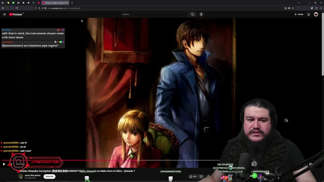The width and height of the screenshot is (324, 182).
Task: Open the list all tabs dropdown
Action: point(299,3)
